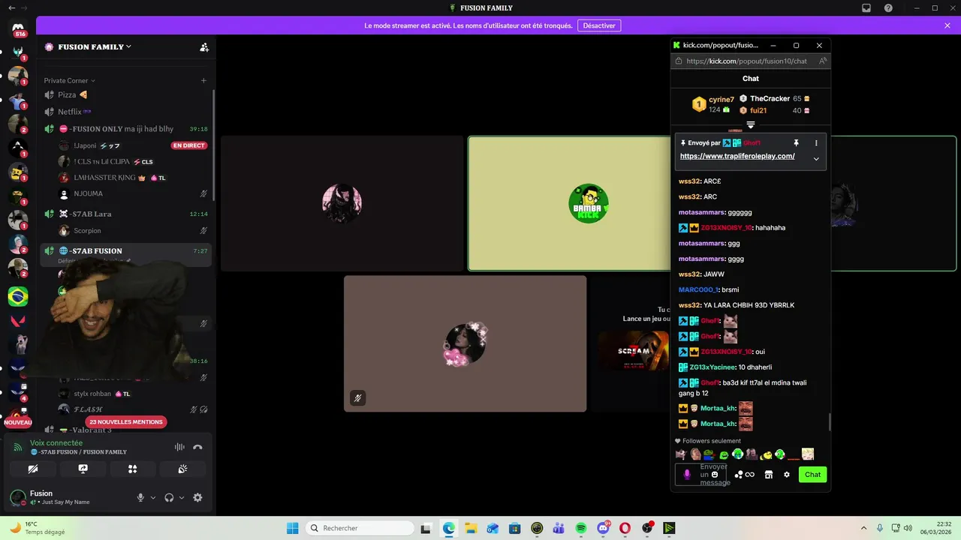Open the trapliferoleplay.com pinned link
This screenshot has height=540, width=961.
tap(737, 156)
